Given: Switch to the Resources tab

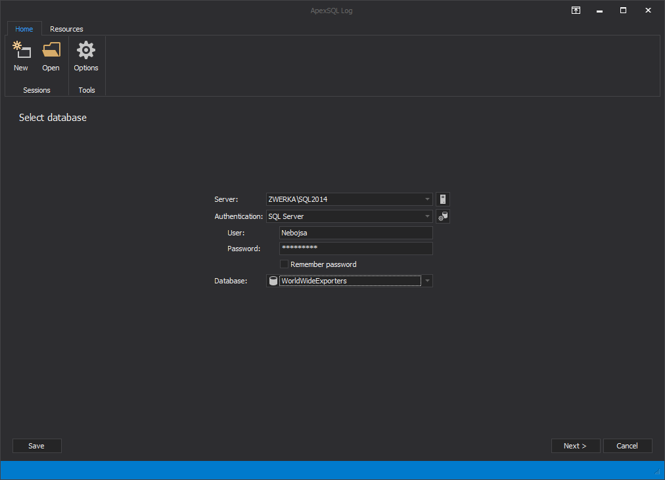Looking at the screenshot, I should [66, 29].
